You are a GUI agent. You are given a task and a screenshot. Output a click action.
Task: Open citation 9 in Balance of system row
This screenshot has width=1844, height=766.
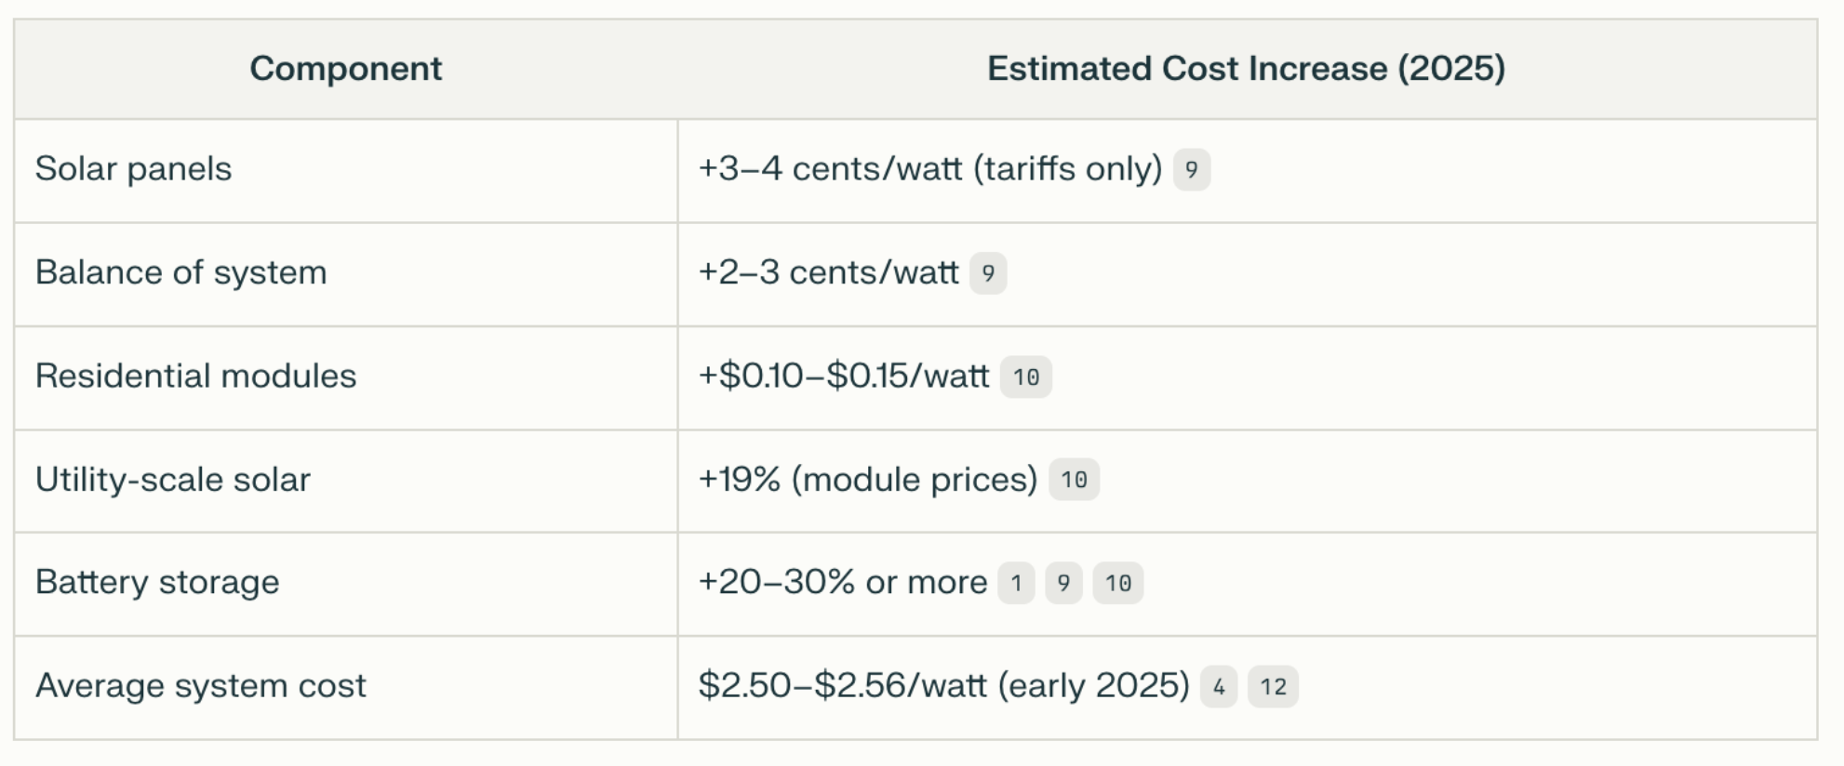click(988, 273)
